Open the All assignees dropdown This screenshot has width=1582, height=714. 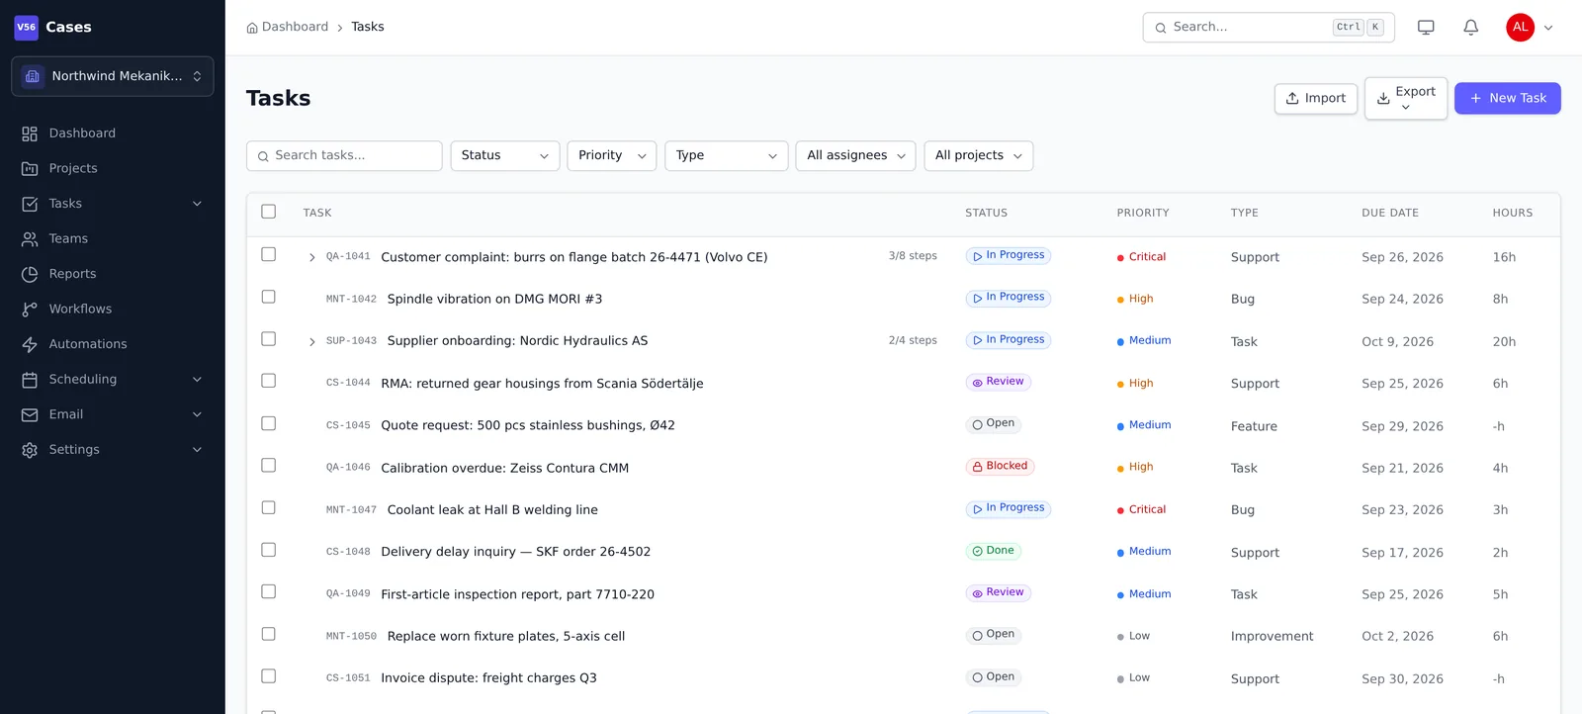[856, 156]
